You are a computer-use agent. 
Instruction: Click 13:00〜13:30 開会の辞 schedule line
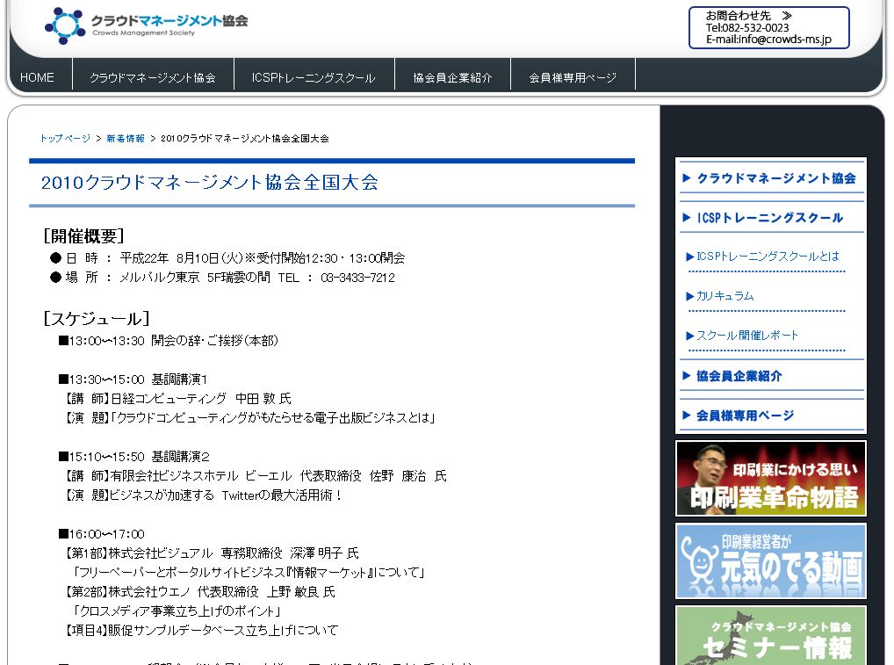pos(169,341)
